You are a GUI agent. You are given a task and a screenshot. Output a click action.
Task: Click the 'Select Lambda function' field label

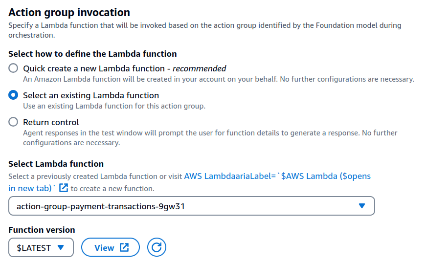click(x=56, y=164)
